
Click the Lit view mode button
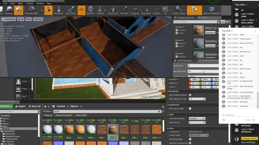pyautogui.click(x=21, y=19)
